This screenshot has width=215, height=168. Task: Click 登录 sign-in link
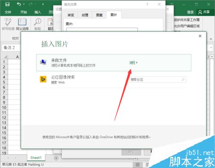point(190,12)
